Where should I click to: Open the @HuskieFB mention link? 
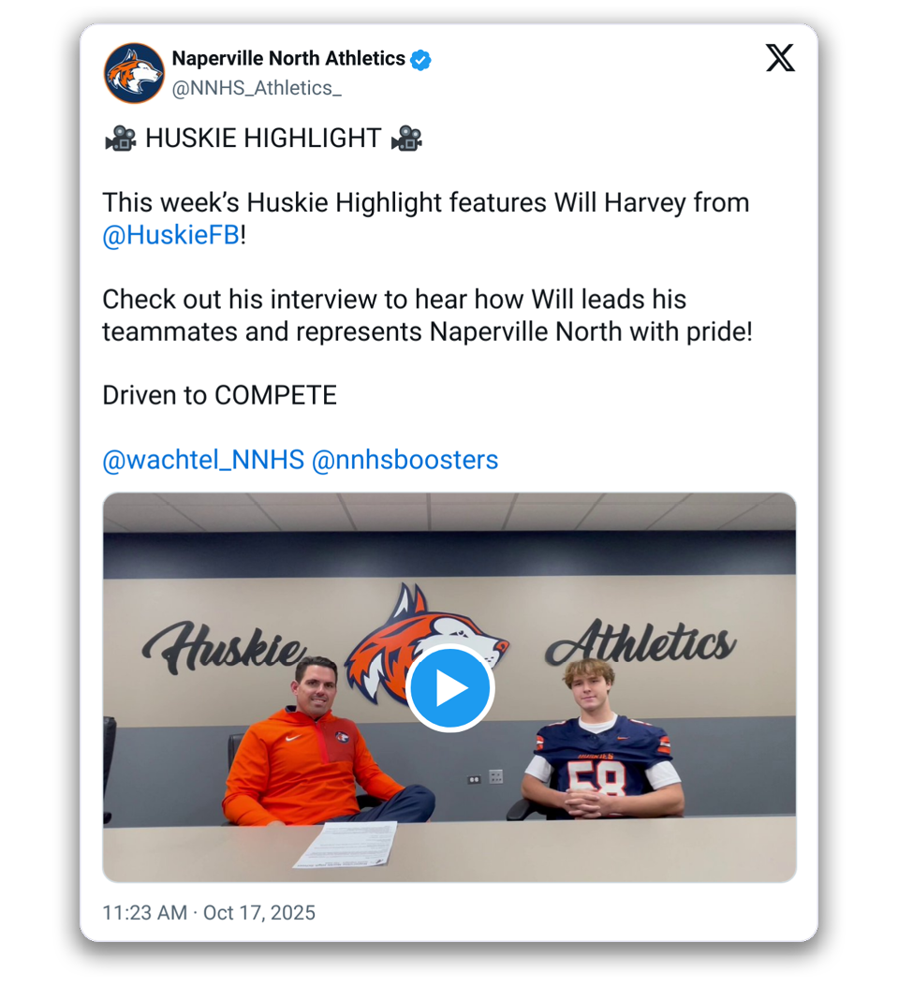171,235
